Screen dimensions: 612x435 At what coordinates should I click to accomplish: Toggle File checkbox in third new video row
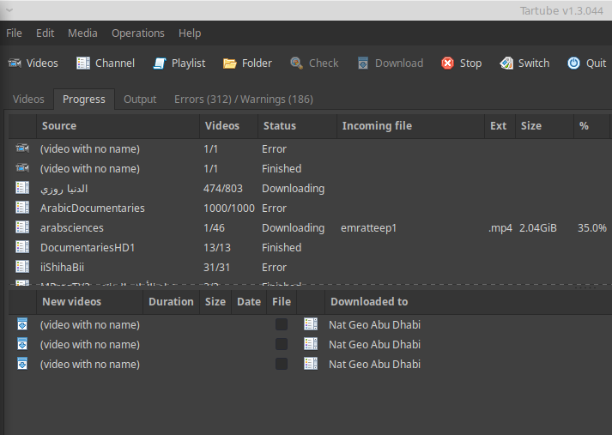[x=282, y=364]
